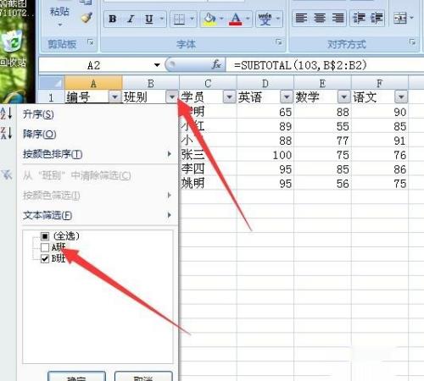Open the Name Box dropdown arrow
The image size is (424, 381).
(157, 65)
